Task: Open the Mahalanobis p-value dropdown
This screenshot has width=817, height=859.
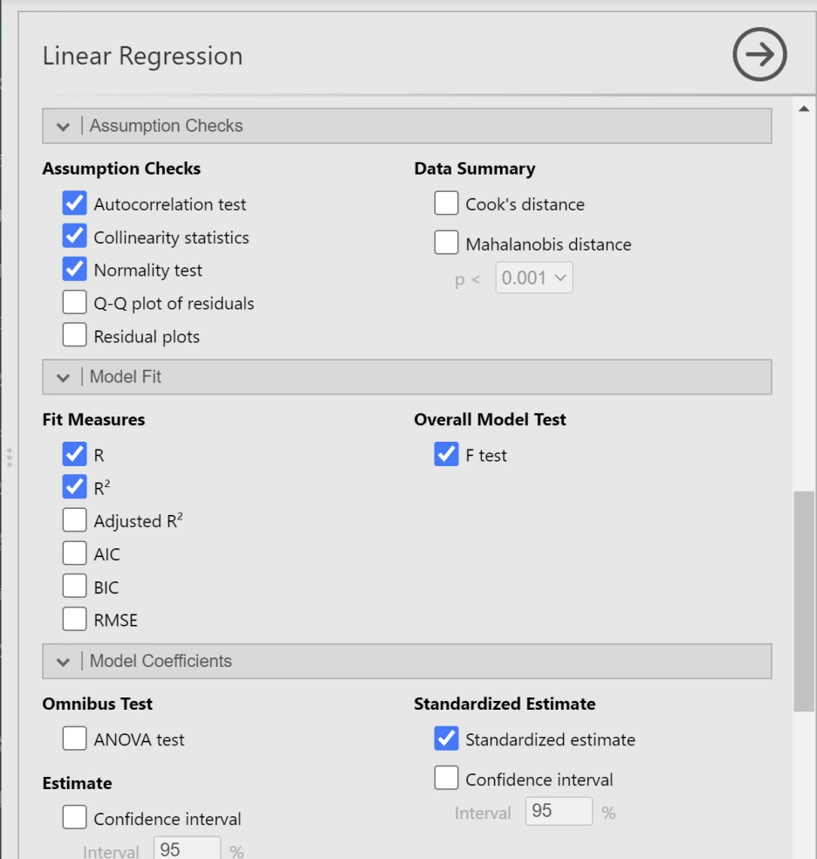Action: [x=534, y=278]
